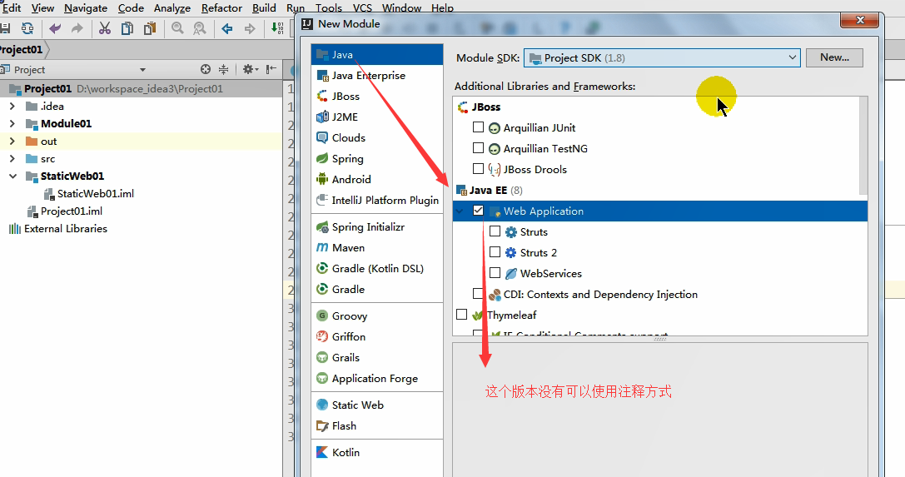Image resolution: width=905 pixels, height=477 pixels.
Task: Click the Back navigation arrow
Action: (227, 28)
